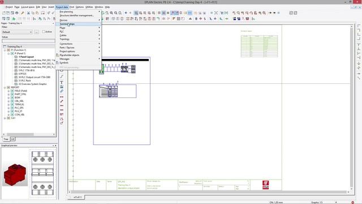Viewport: 362px width, 204px height.
Task: Close the Graphical preview panel
Action: [x=55, y=146]
